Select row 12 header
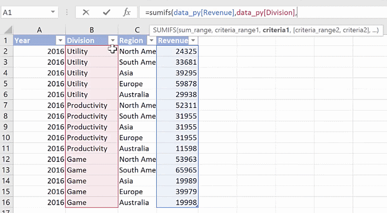Screen dimensions: 387x213 point(6,159)
